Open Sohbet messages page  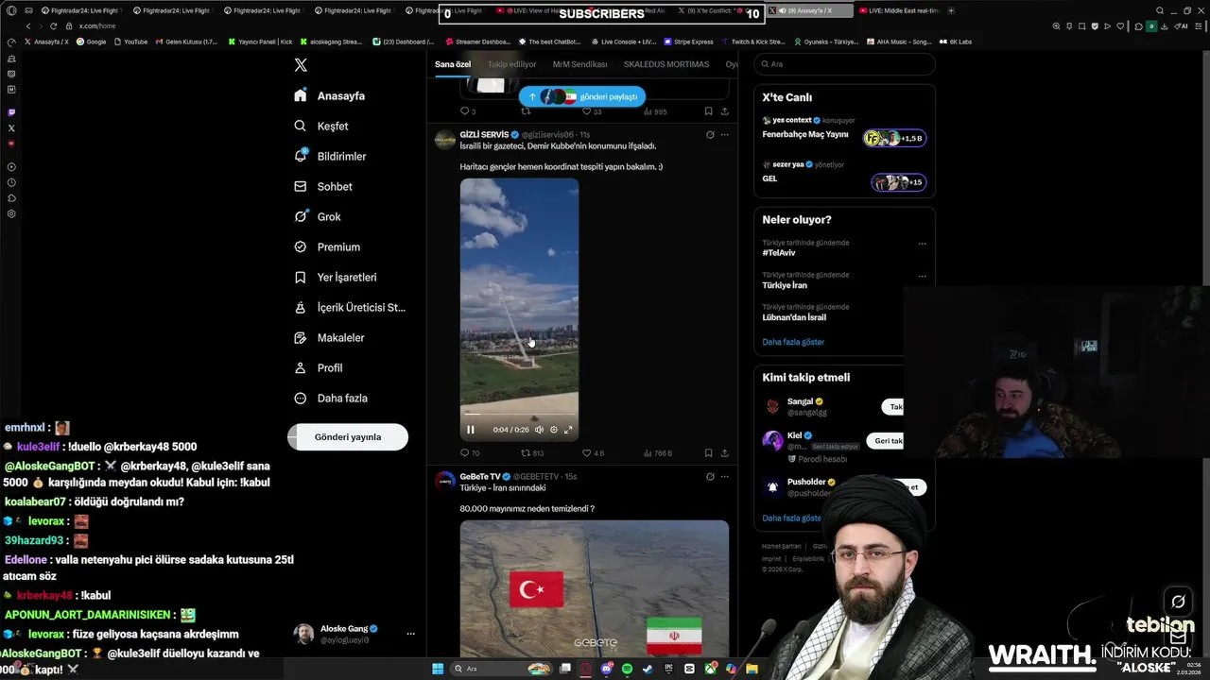pyautogui.click(x=323, y=186)
